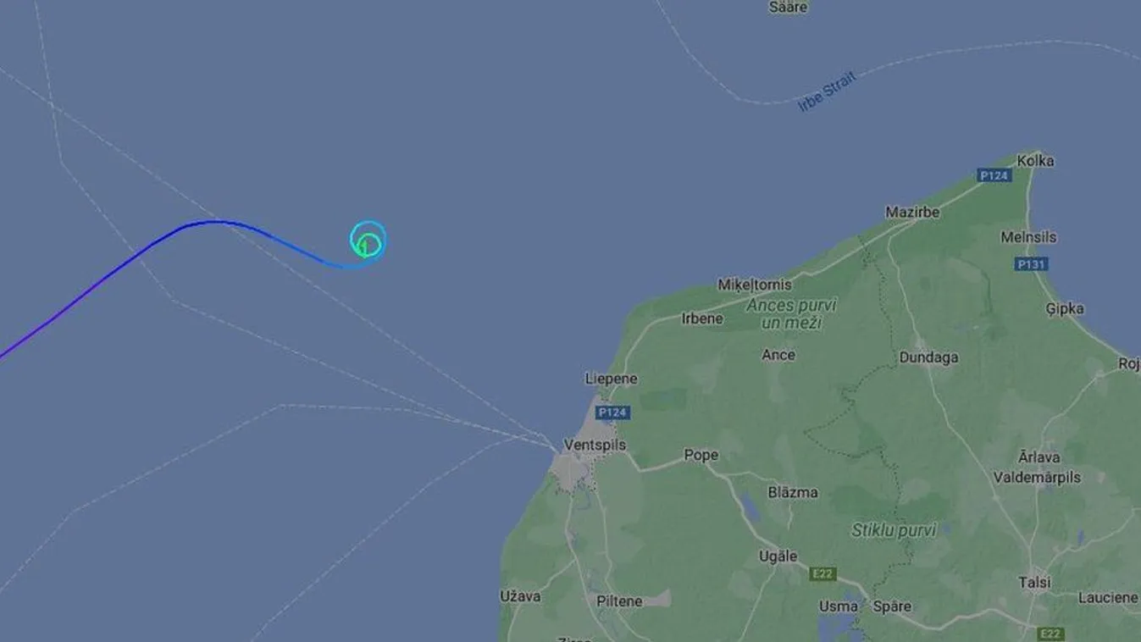Click the Irbe Strait water label
The width and height of the screenshot is (1141, 642).
[828, 91]
